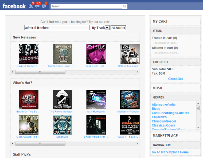Open the Black Eyed Peas Elephunk cover
203x158 pixels.
pos(63,125)
